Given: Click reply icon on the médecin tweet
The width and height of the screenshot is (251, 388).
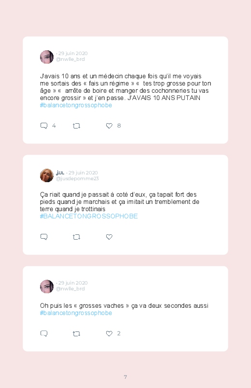Looking at the screenshot, I should (44, 126).
